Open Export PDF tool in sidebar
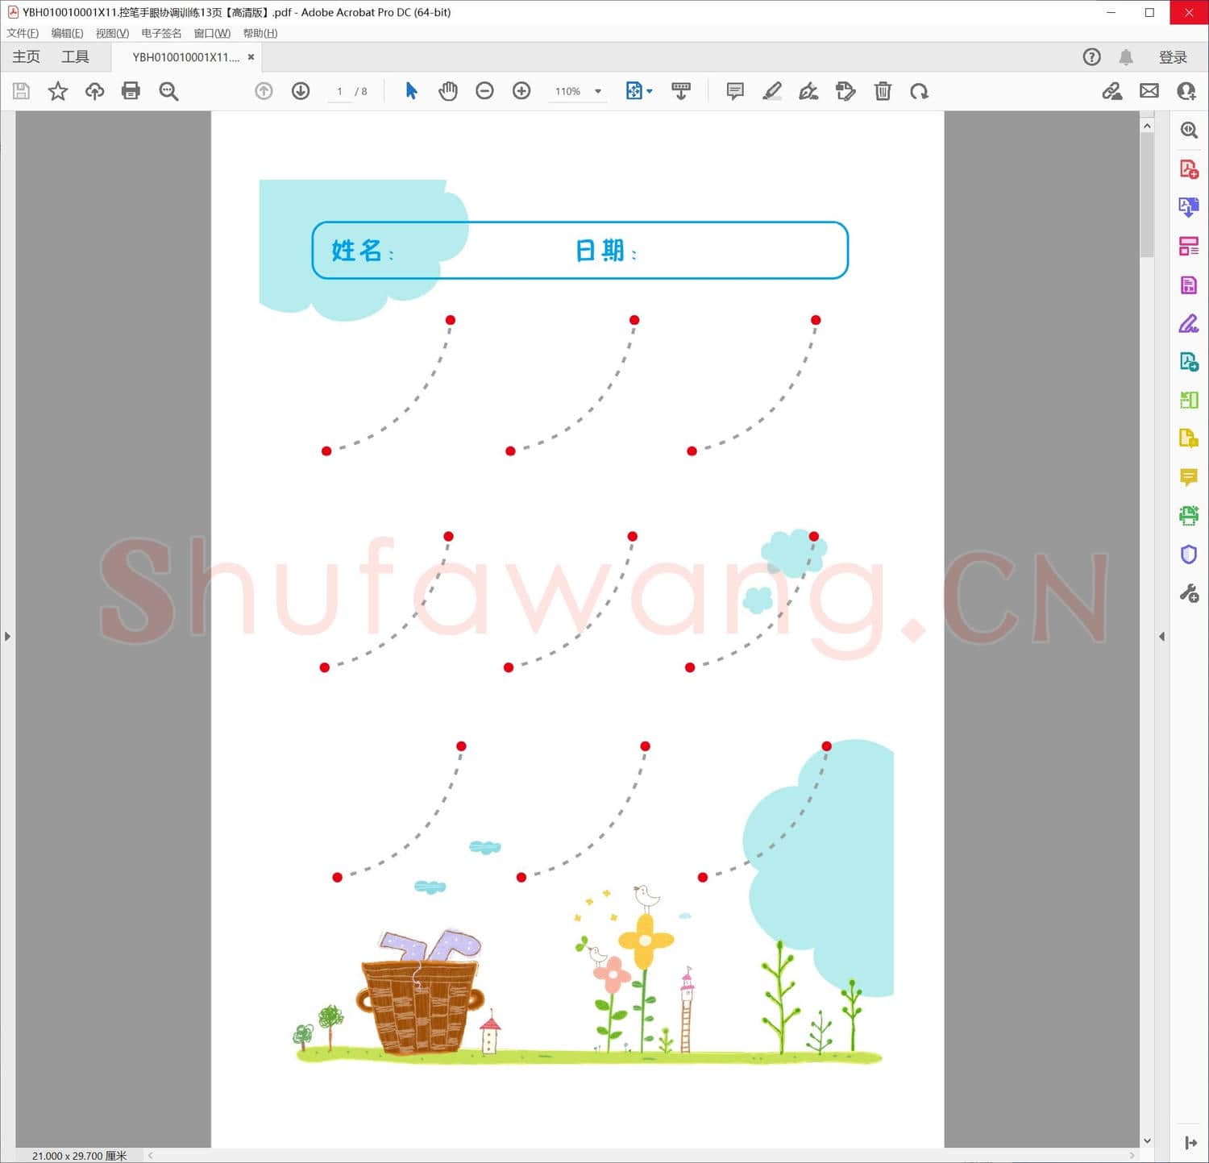The height and width of the screenshot is (1163, 1209). coord(1189,207)
